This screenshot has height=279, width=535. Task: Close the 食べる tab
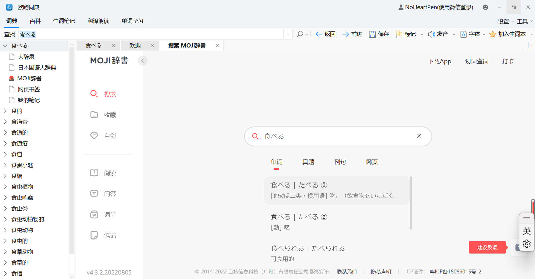pos(114,46)
